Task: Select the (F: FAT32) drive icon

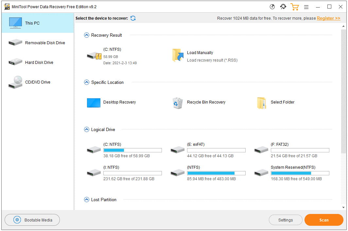Action: 261,149
